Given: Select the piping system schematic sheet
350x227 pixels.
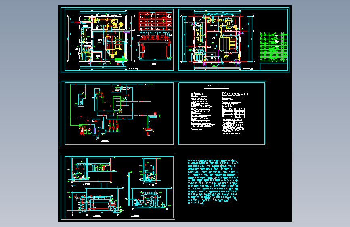Looking at the screenshot, I should coord(118,113).
